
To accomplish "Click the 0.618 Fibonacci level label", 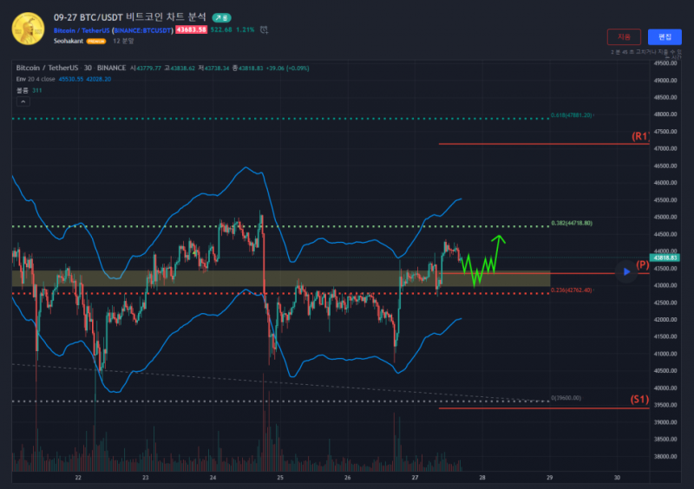I will 572,115.
